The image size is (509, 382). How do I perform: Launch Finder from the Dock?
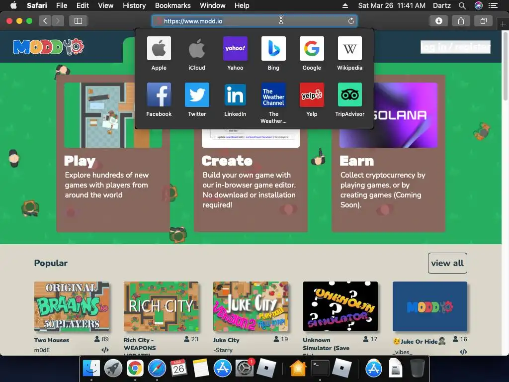(x=91, y=369)
